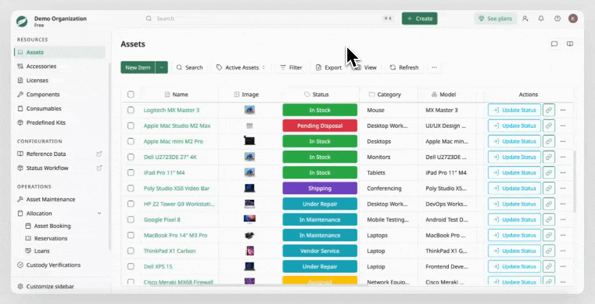Click the Refresh toolbar button
This screenshot has width=595, height=304.
pyautogui.click(x=405, y=68)
